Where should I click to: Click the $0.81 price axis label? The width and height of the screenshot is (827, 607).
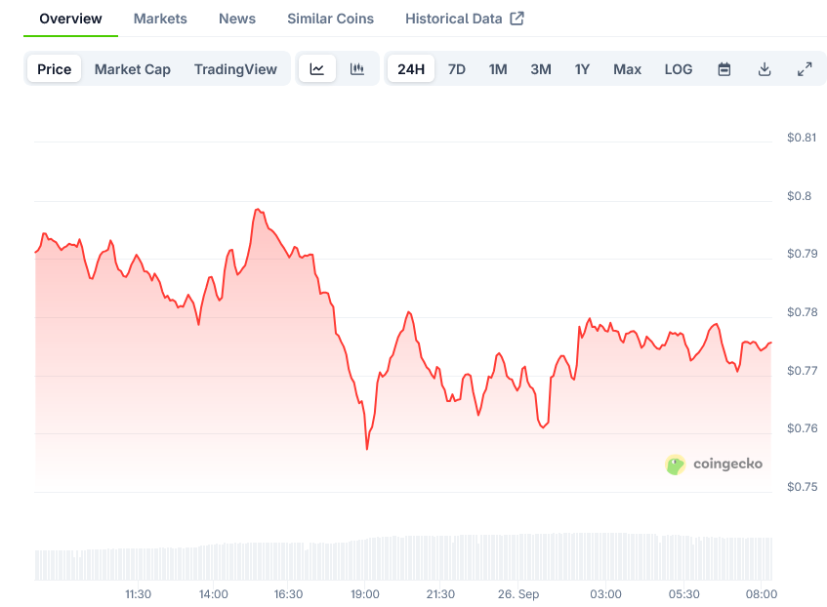[802, 138]
